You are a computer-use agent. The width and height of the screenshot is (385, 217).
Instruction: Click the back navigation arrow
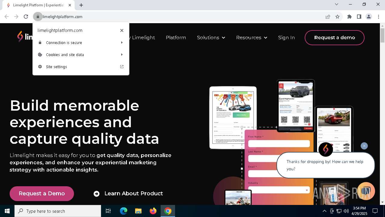click(x=7, y=17)
